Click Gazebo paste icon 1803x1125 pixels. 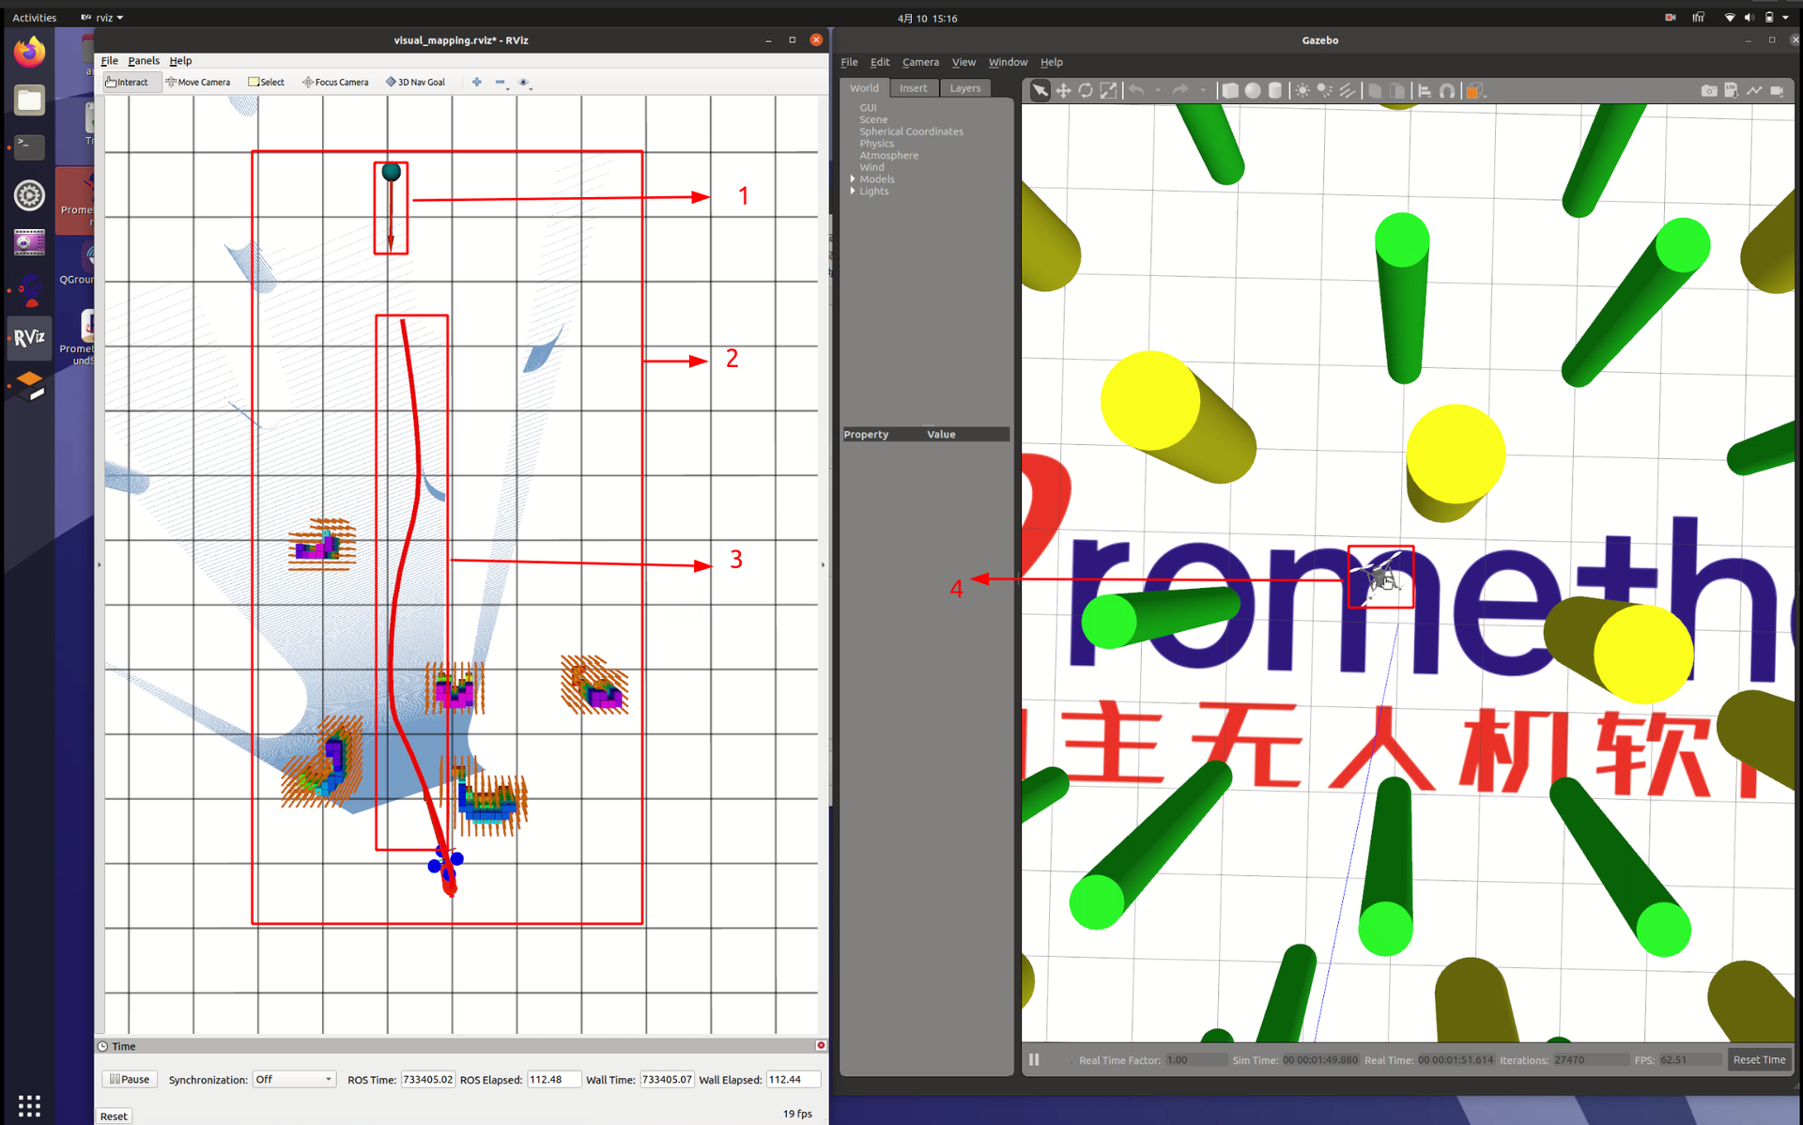coord(1398,90)
